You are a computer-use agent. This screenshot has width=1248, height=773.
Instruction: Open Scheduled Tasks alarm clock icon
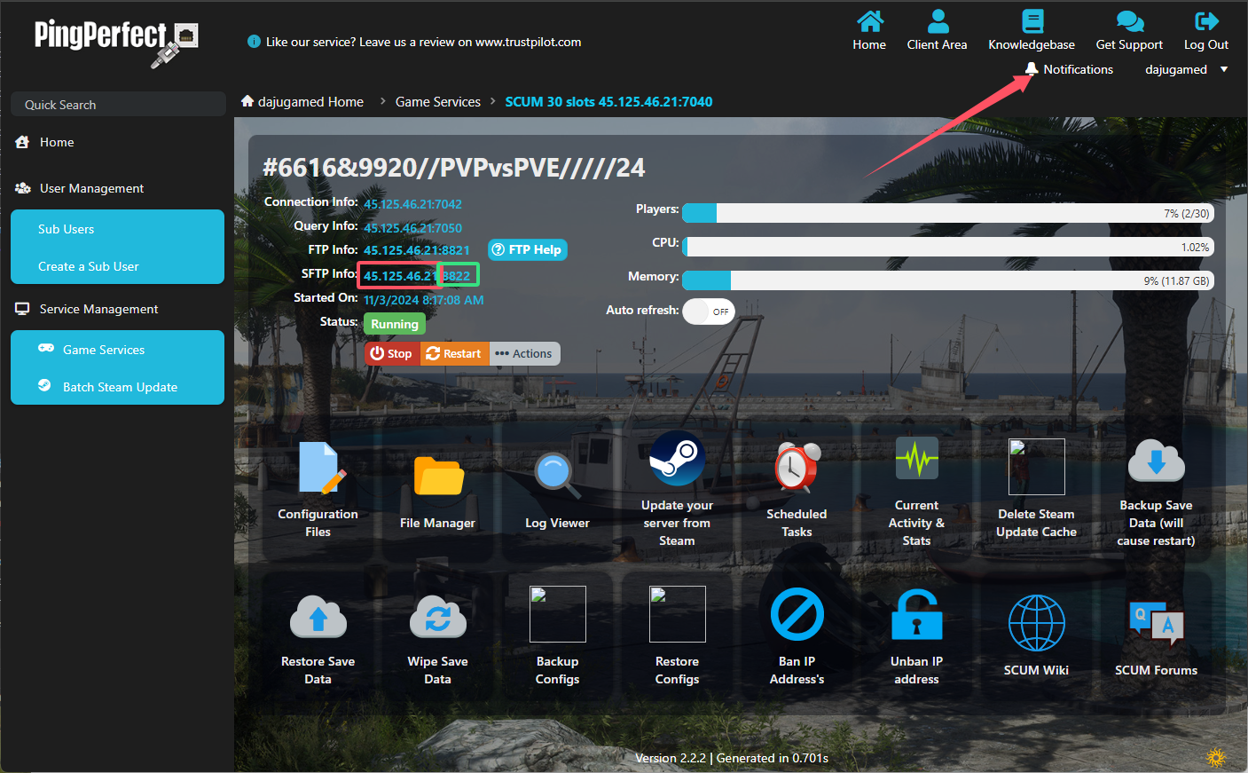pyautogui.click(x=797, y=468)
